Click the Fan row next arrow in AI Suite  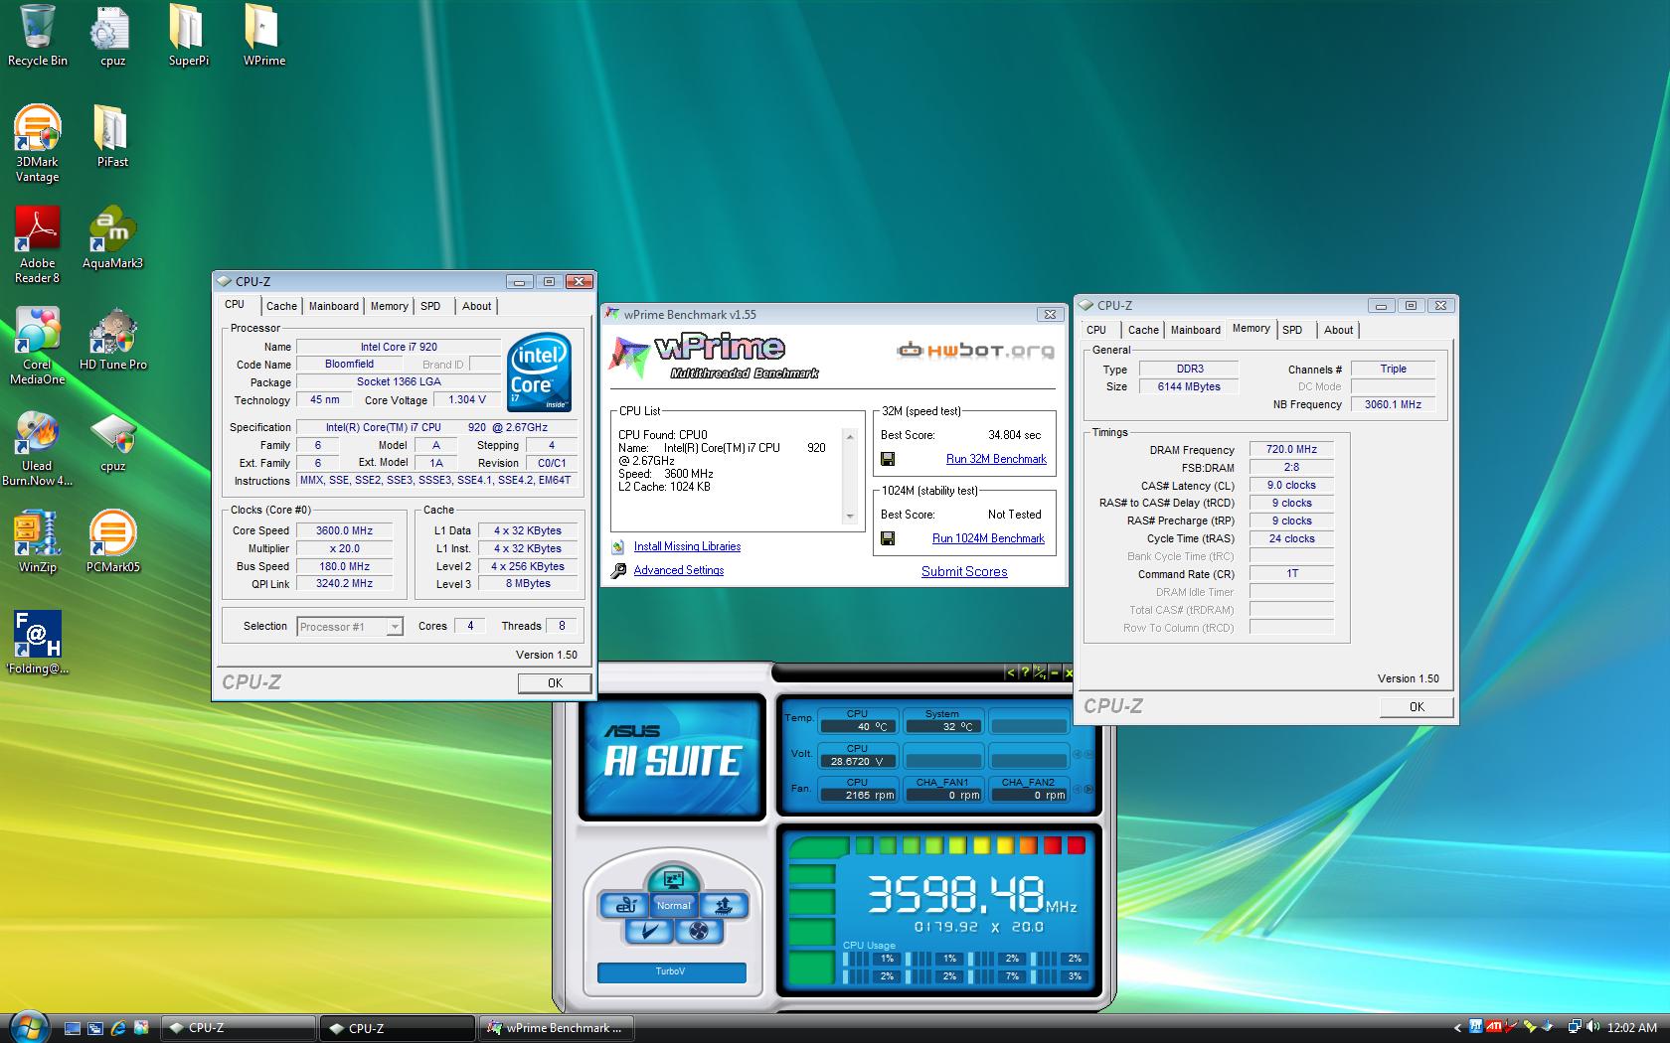1087,790
